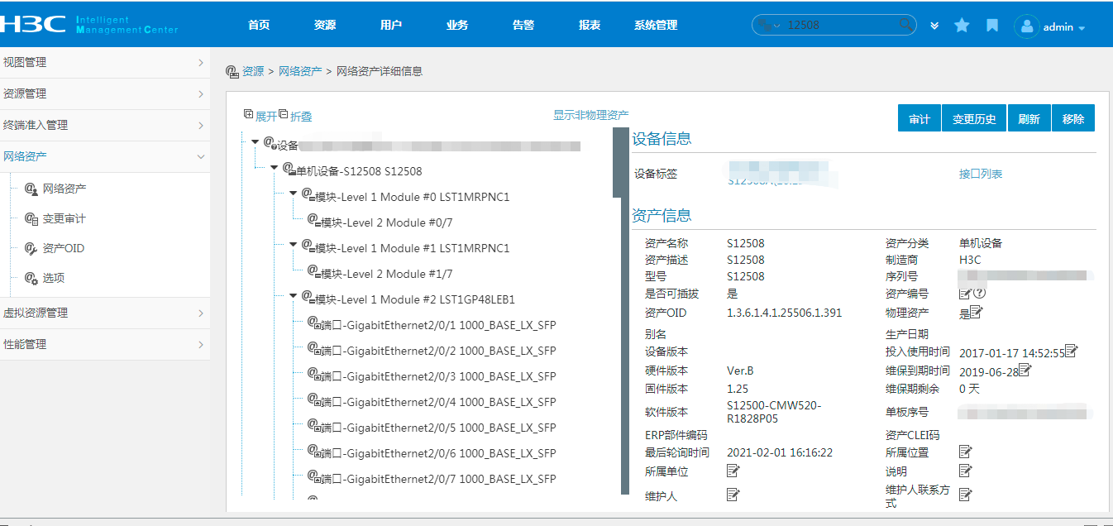
Task: Click the edit icon for 维护人
Action: click(733, 495)
